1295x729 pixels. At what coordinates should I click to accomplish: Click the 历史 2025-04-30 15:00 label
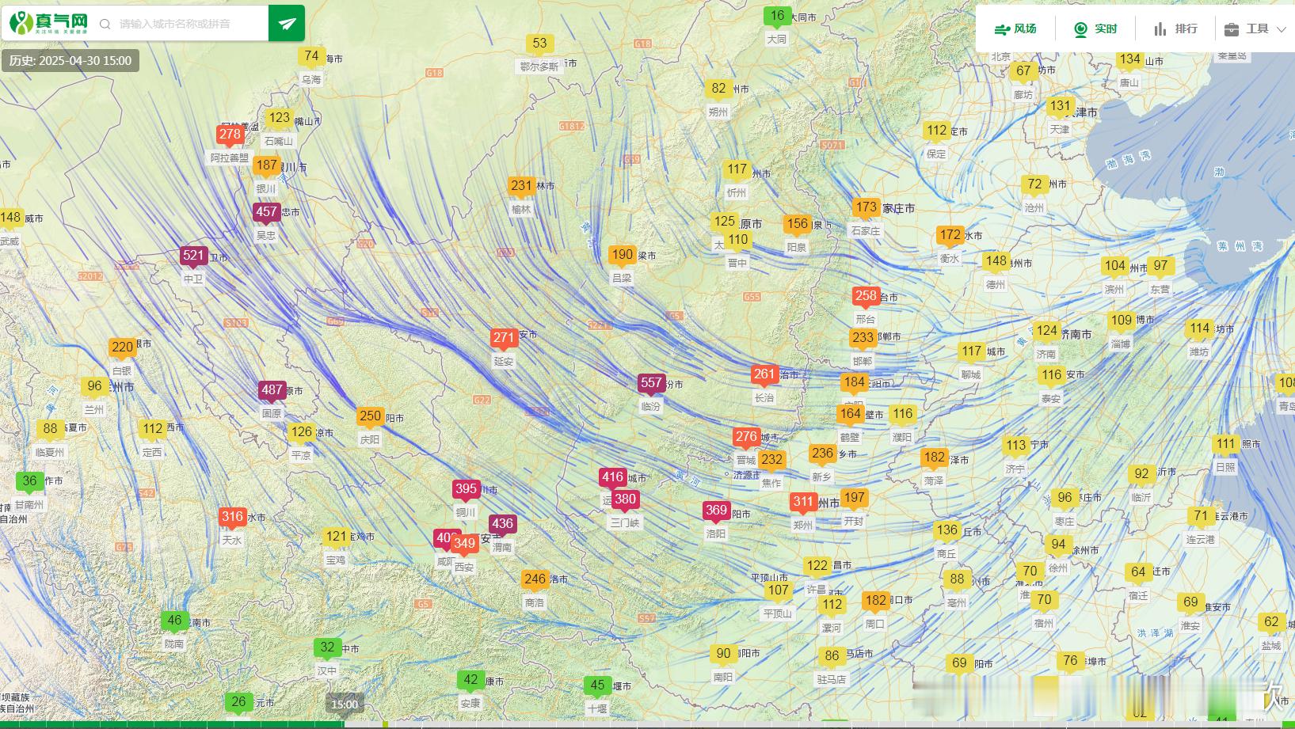pyautogui.click(x=70, y=60)
